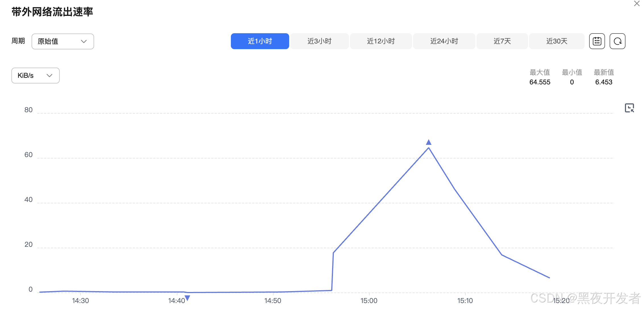This screenshot has width=642, height=309.
Task: Click the chevron arrow in 原始值 box
Action: (x=84, y=41)
